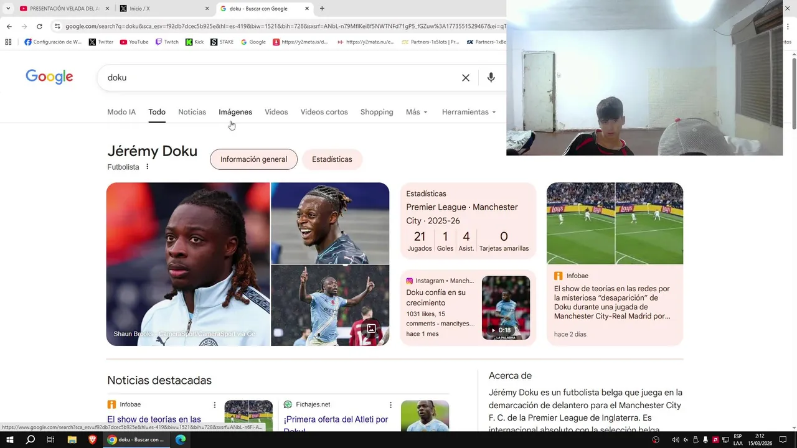Click the Acerca de heading
The height and width of the screenshot is (448, 797).
(x=510, y=376)
